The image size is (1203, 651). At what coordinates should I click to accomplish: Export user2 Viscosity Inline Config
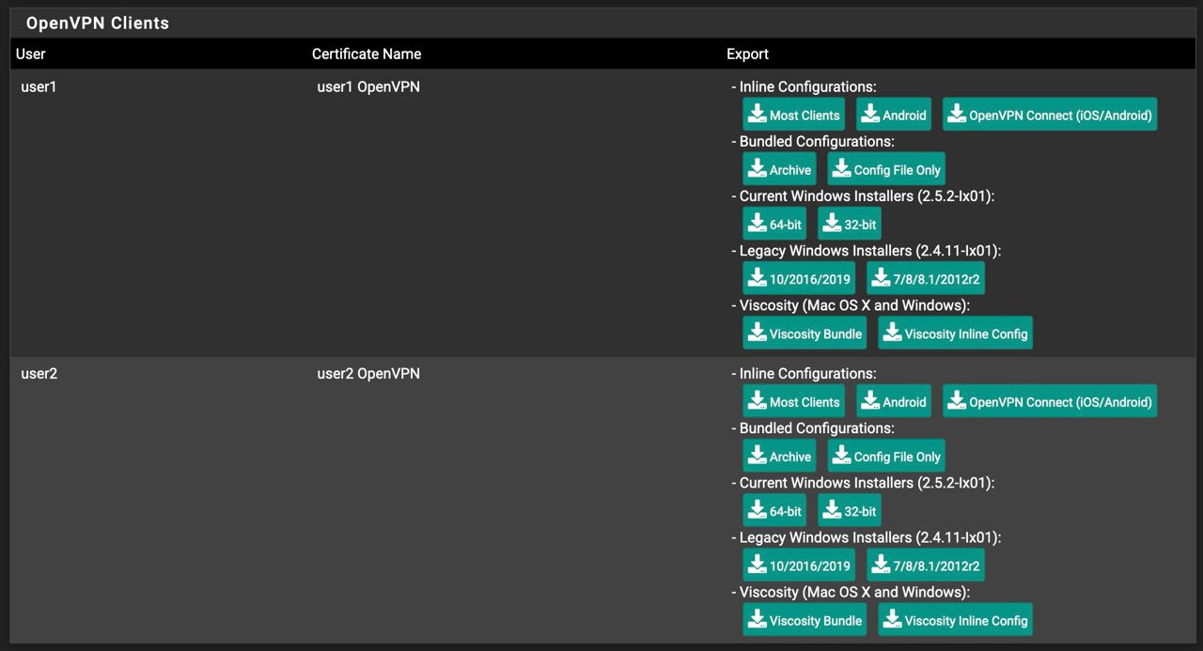pyautogui.click(x=955, y=619)
